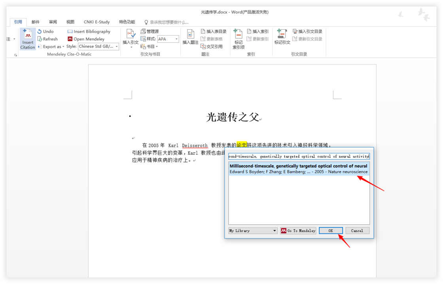Image resolution: width=443 pixels, height=284 pixels.
Task: Expand the Chinese Std GB citation style dropdown
Action: (117, 46)
